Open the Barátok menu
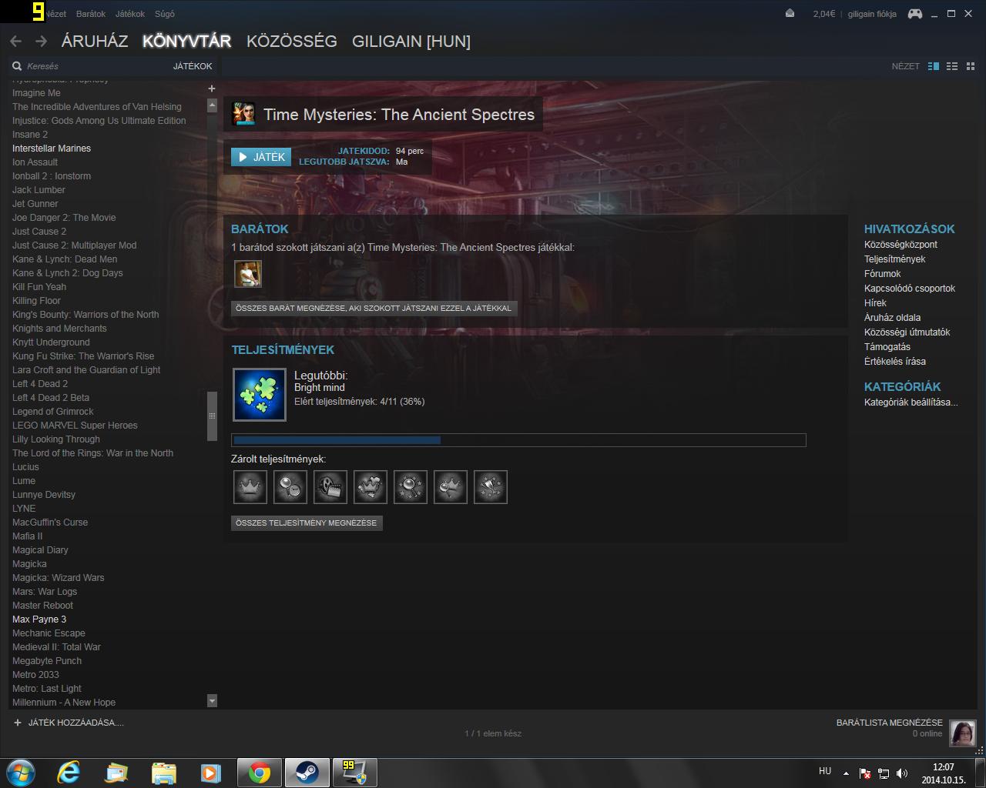This screenshot has width=986, height=788. point(91,14)
